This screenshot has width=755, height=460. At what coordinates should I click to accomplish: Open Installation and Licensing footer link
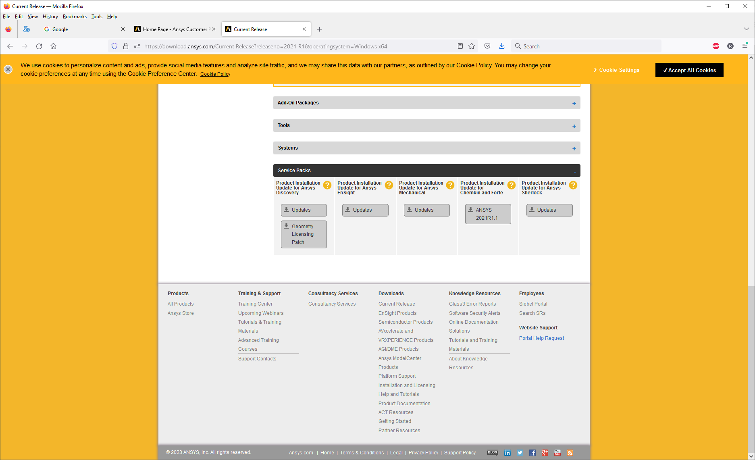(407, 385)
